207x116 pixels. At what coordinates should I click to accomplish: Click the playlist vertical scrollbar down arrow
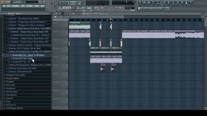(205, 109)
